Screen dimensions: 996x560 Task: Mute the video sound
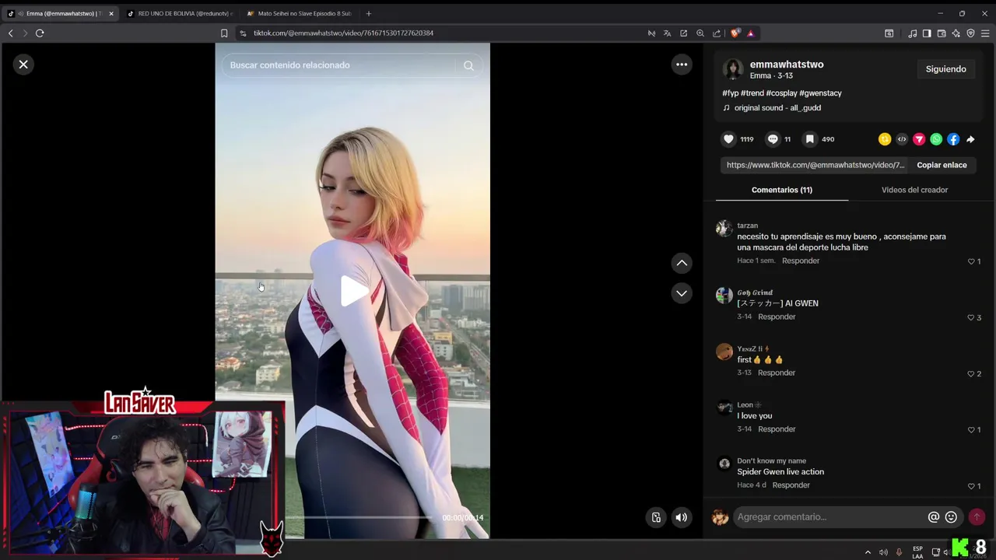[682, 517]
